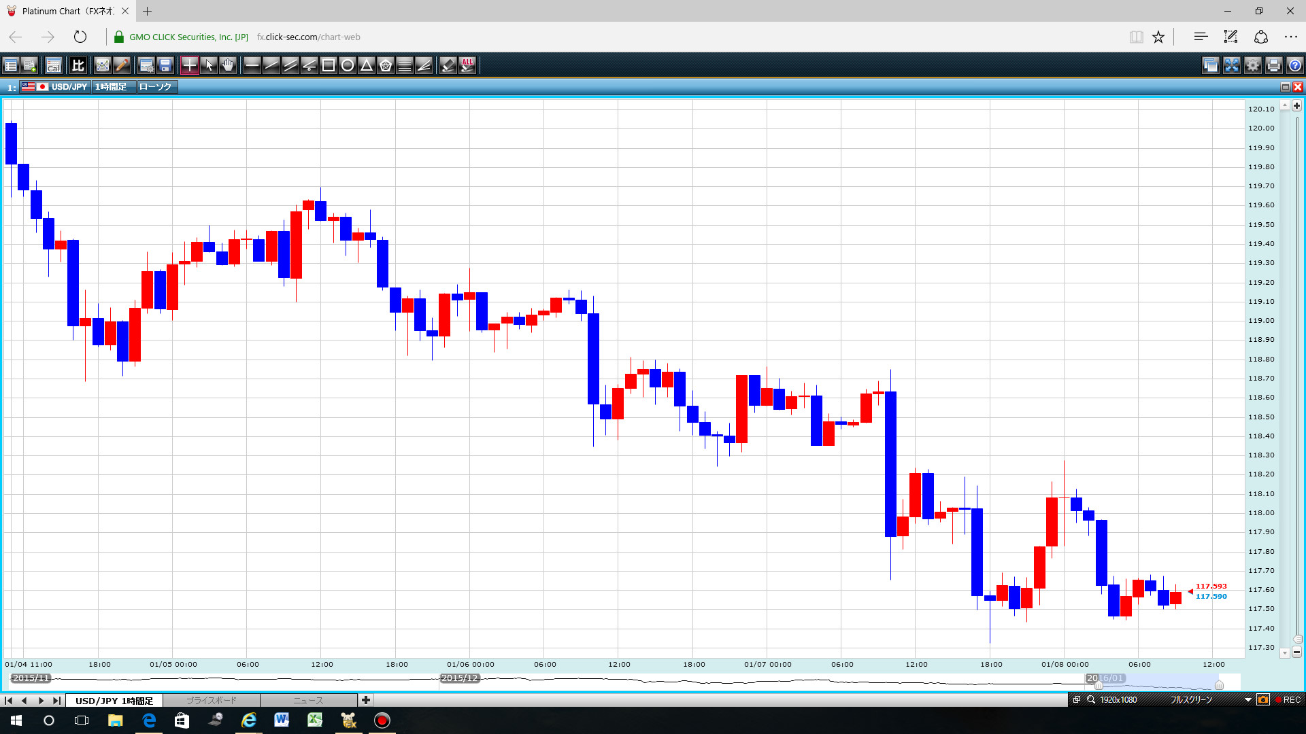This screenshot has width=1306, height=734.
Task: Select the arrow pointer tool
Action: click(209, 65)
